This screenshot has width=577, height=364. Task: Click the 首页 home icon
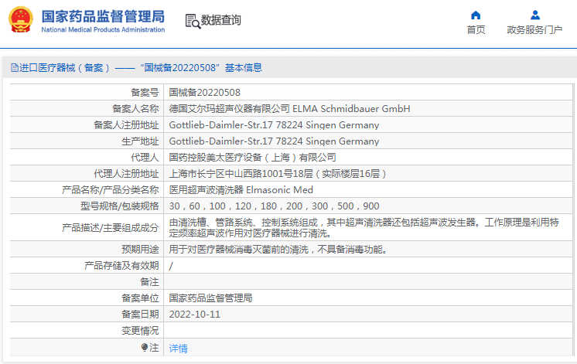tap(476, 15)
